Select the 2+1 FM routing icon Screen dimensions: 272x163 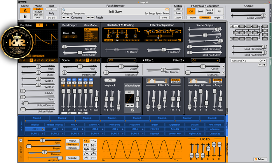pos(118,40)
